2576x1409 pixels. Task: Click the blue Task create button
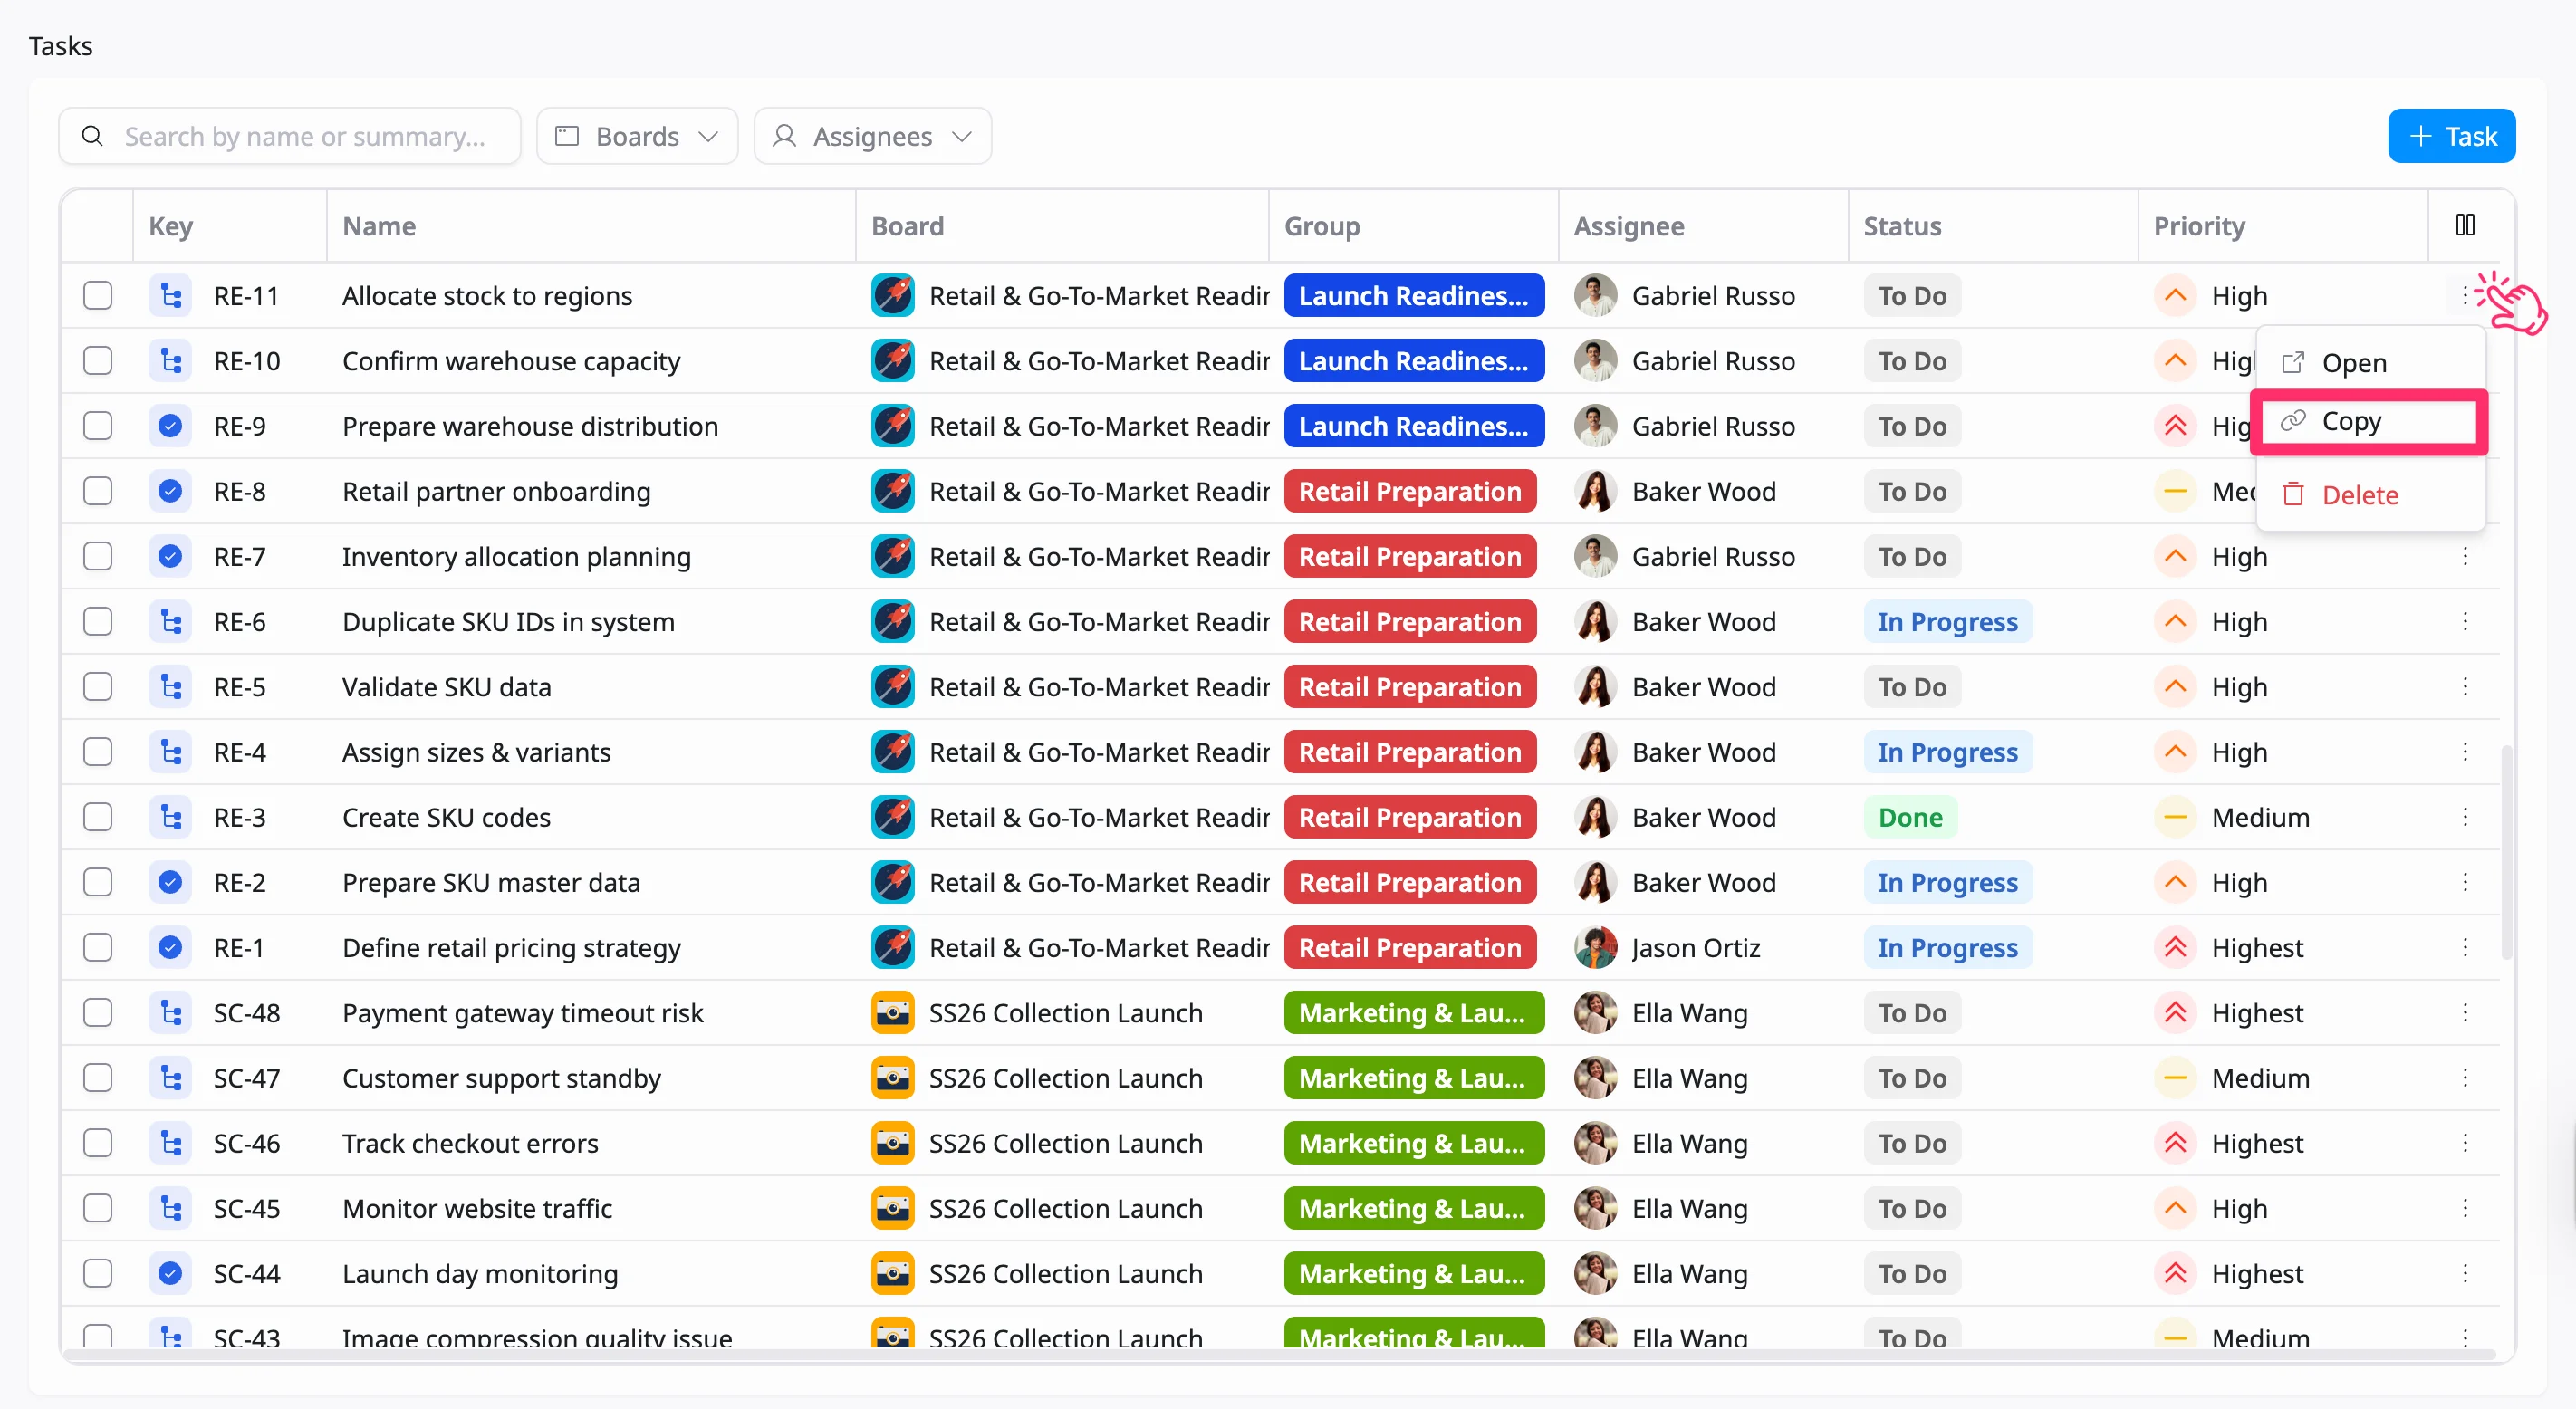click(x=2451, y=136)
